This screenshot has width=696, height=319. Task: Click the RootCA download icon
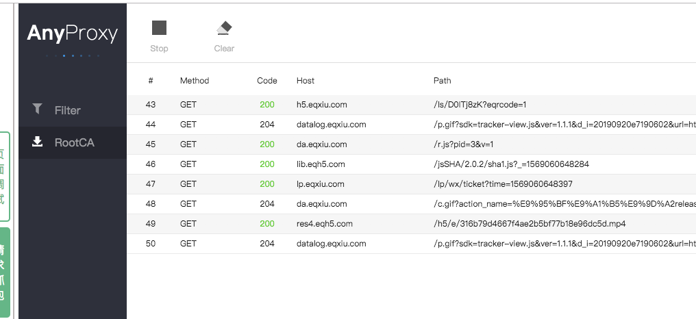tap(38, 142)
